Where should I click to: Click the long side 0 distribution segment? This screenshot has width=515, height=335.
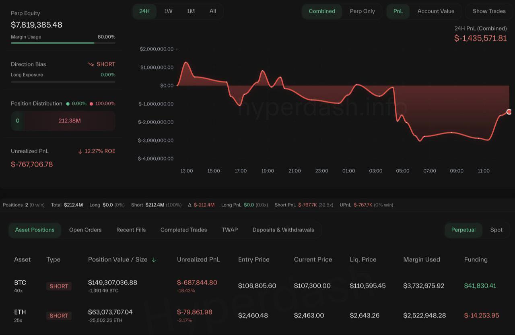17,121
